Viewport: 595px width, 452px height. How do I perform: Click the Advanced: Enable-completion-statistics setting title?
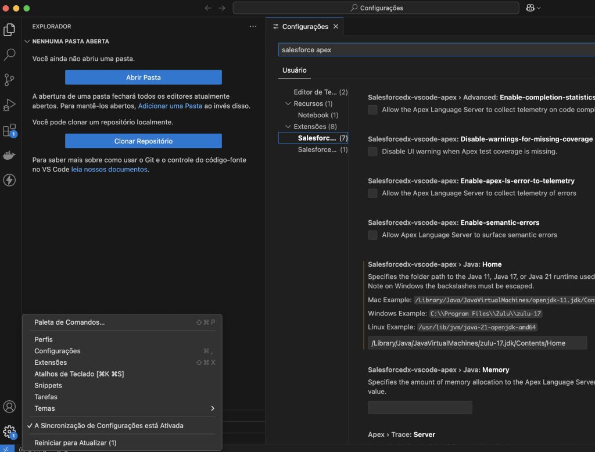point(481,97)
